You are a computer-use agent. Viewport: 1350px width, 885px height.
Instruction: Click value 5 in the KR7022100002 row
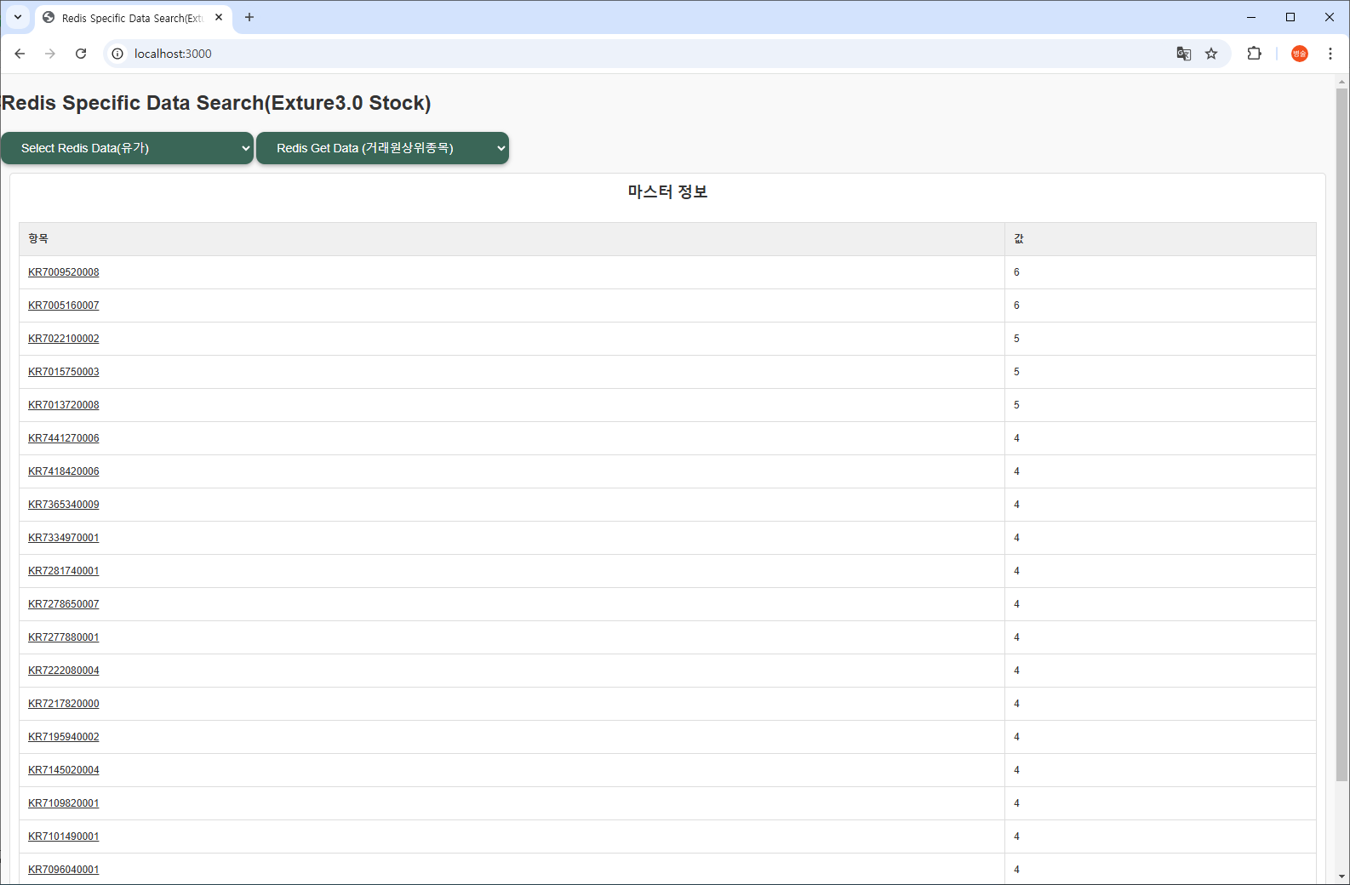pos(1016,339)
